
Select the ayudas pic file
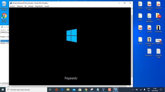149,52
